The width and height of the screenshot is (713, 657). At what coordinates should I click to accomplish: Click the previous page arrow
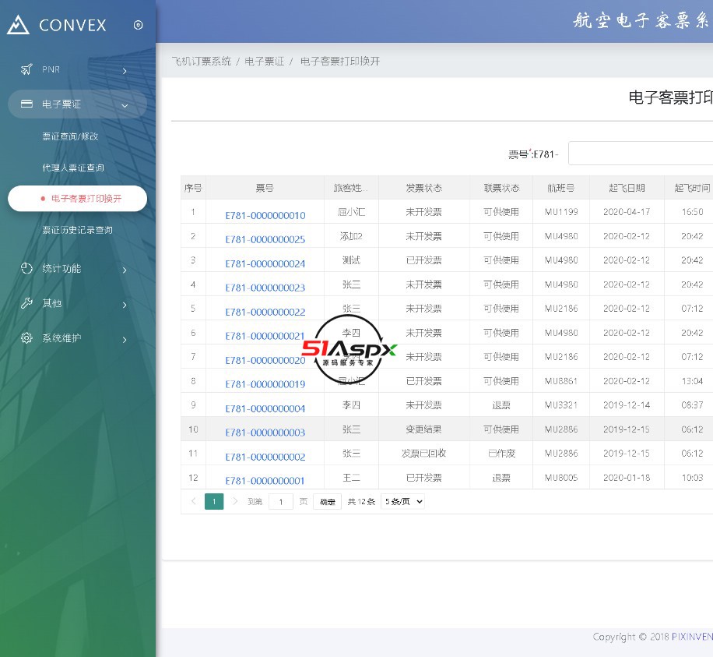coord(193,501)
